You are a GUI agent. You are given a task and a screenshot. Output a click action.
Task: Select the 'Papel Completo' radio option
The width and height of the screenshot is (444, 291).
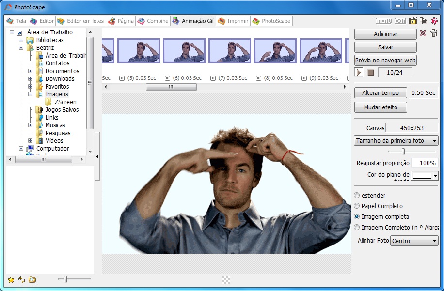pyautogui.click(x=357, y=206)
